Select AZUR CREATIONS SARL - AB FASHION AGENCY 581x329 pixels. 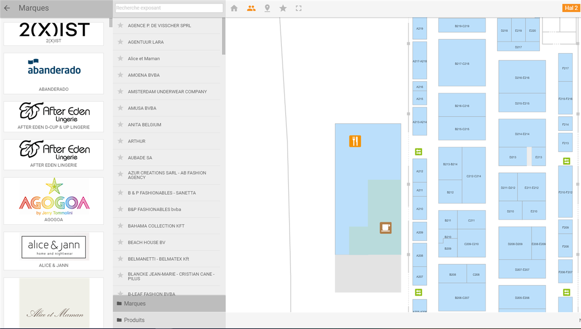[167, 175]
